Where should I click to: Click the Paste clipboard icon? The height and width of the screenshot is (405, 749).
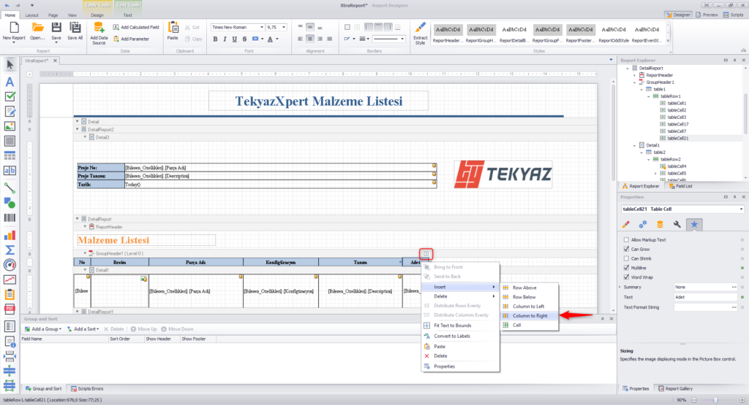[x=173, y=26]
